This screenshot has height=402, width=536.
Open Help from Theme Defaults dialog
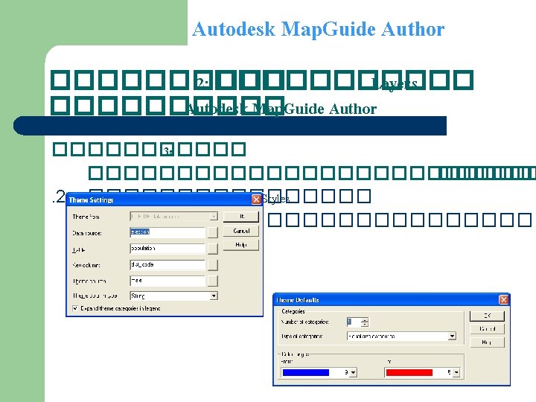pos(487,342)
